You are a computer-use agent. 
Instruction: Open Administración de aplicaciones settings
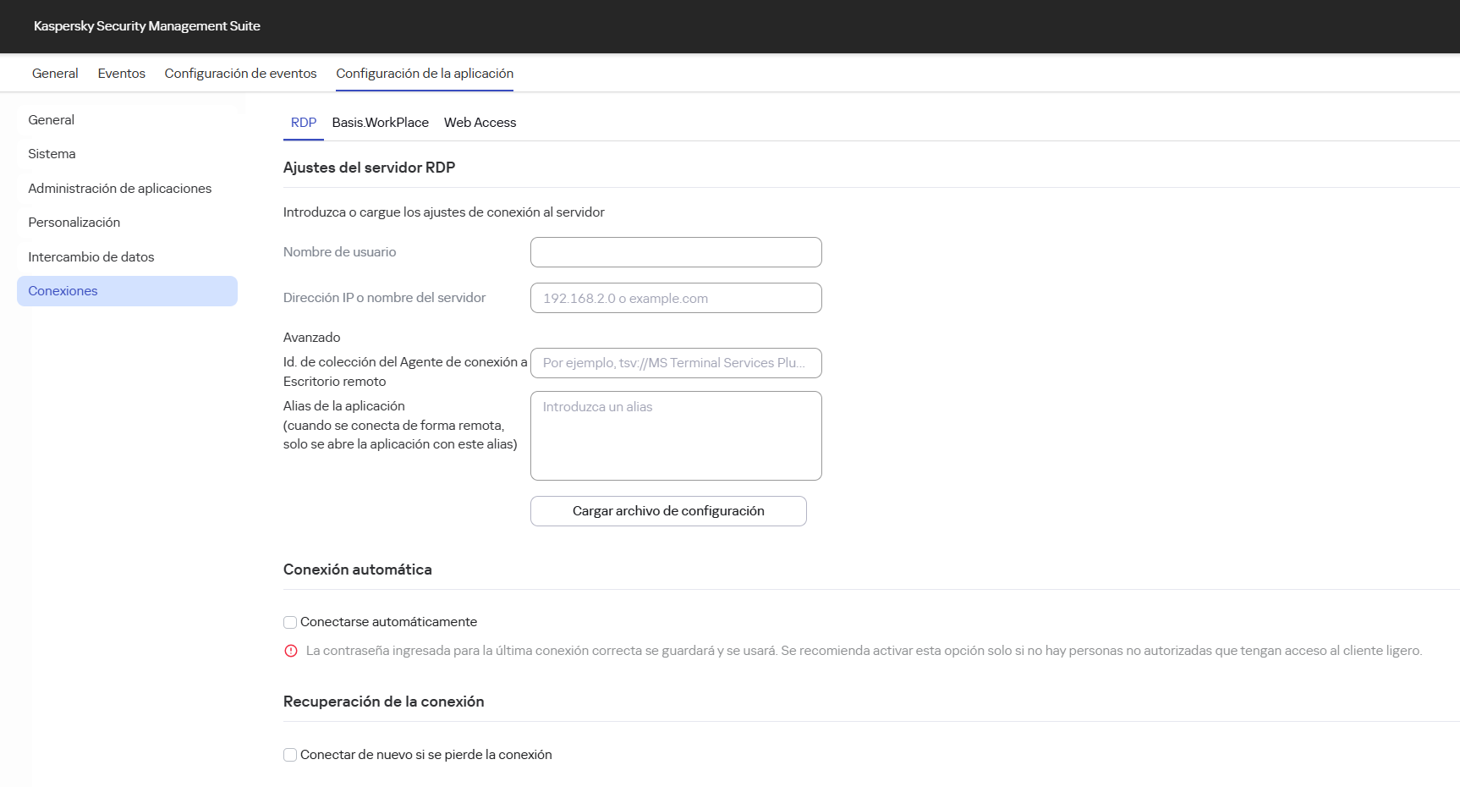(x=119, y=188)
